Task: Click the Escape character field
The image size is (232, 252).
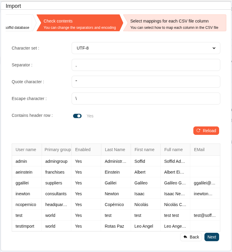Action: pos(146,99)
